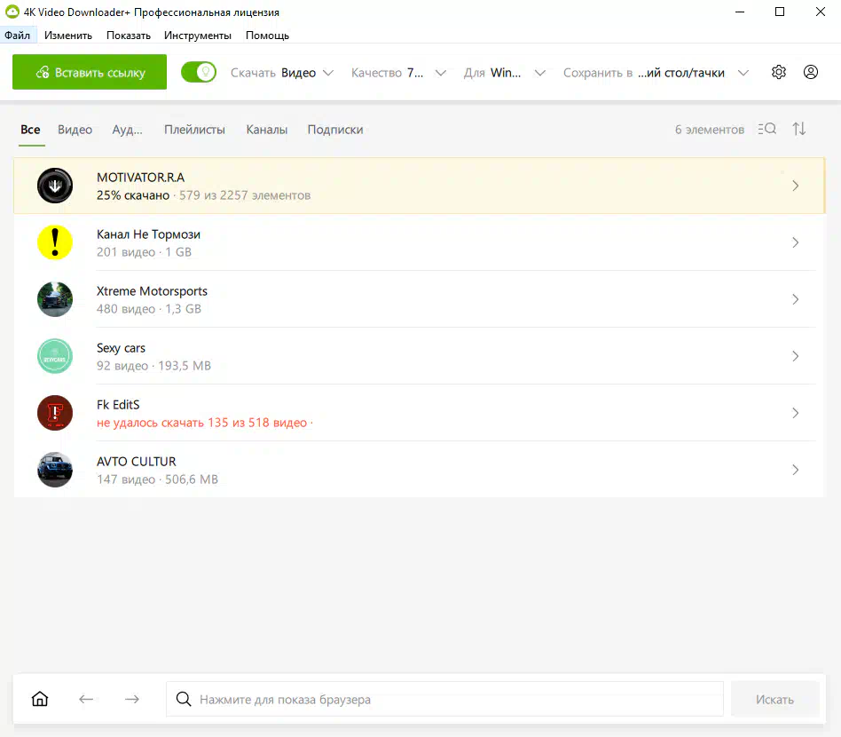The height and width of the screenshot is (737, 841).
Task: Expand the MOTIVATOR.R.A row chevron
Action: (796, 186)
